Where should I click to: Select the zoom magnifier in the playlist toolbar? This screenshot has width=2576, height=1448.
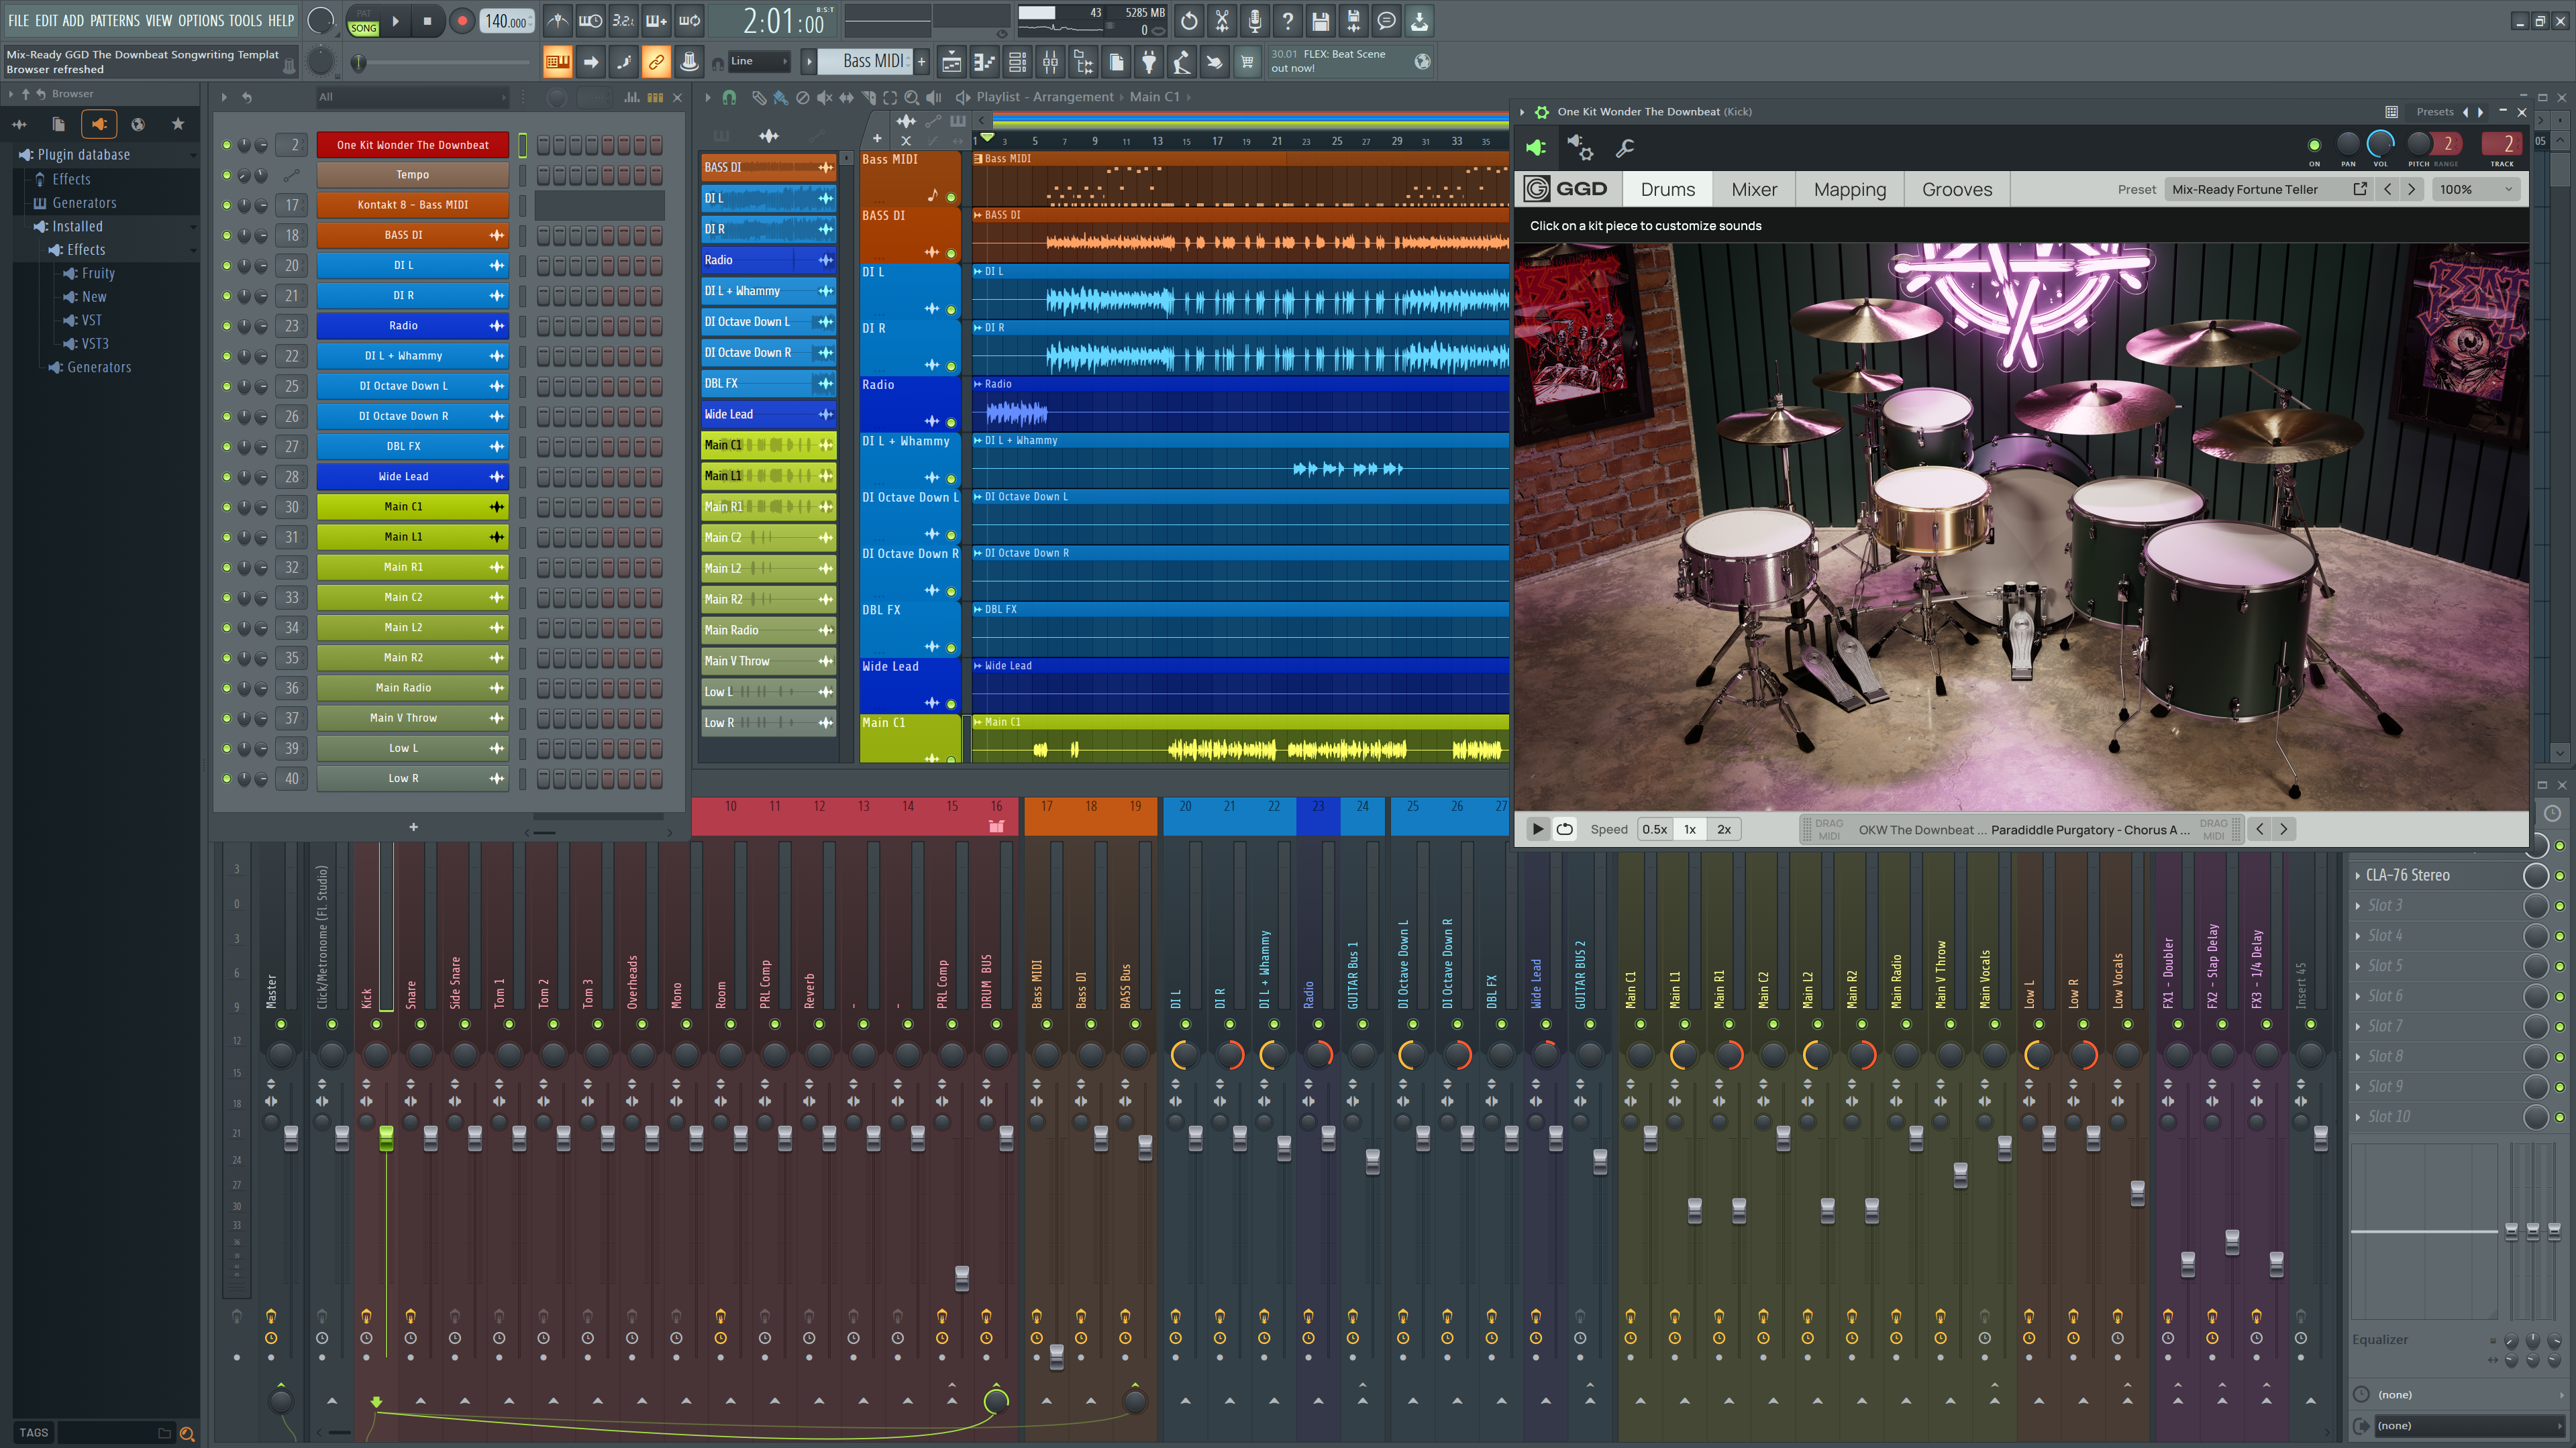(912, 97)
